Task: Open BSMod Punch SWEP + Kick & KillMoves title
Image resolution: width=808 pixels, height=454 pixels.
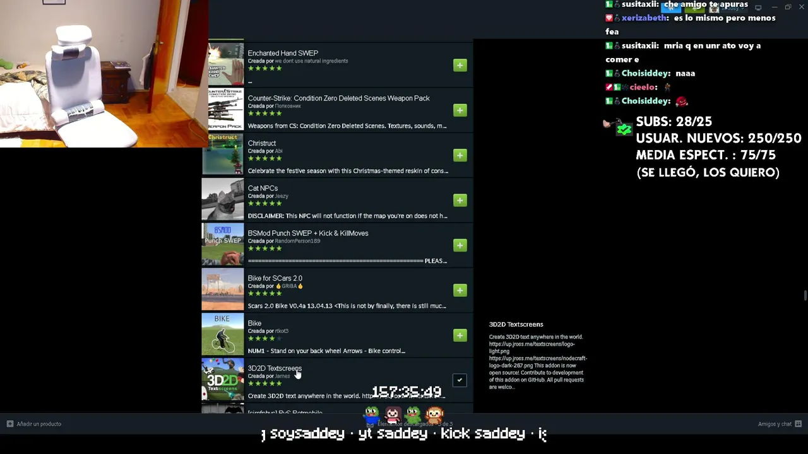Action: (308, 233)
